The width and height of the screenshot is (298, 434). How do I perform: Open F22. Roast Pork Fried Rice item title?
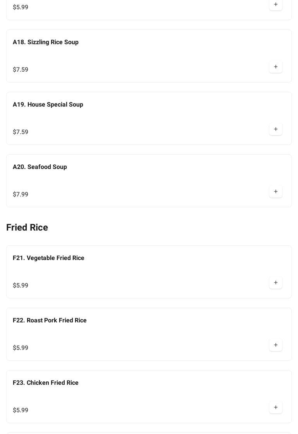50,320
